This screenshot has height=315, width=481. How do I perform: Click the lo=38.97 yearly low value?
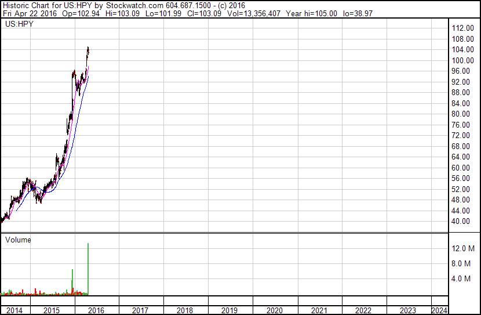(358, 13)
